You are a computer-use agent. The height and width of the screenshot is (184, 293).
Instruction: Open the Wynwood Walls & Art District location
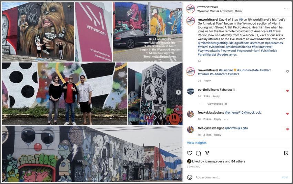click(220, 11)
